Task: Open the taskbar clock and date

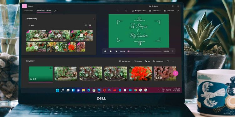Action: [176, 90]
